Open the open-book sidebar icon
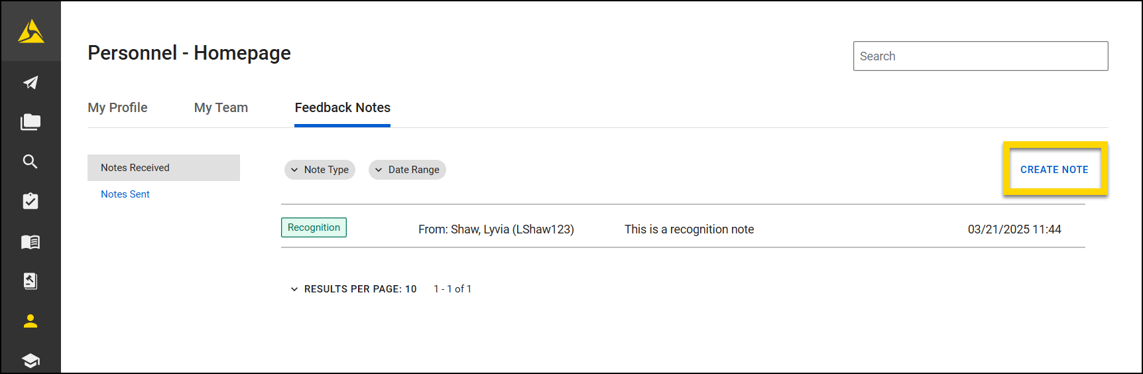 coord(30,242)
